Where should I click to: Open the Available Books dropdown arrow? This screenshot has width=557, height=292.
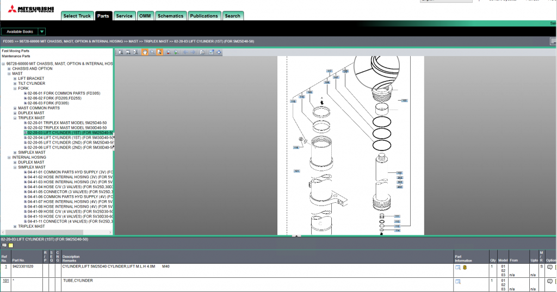coord(41,32)
